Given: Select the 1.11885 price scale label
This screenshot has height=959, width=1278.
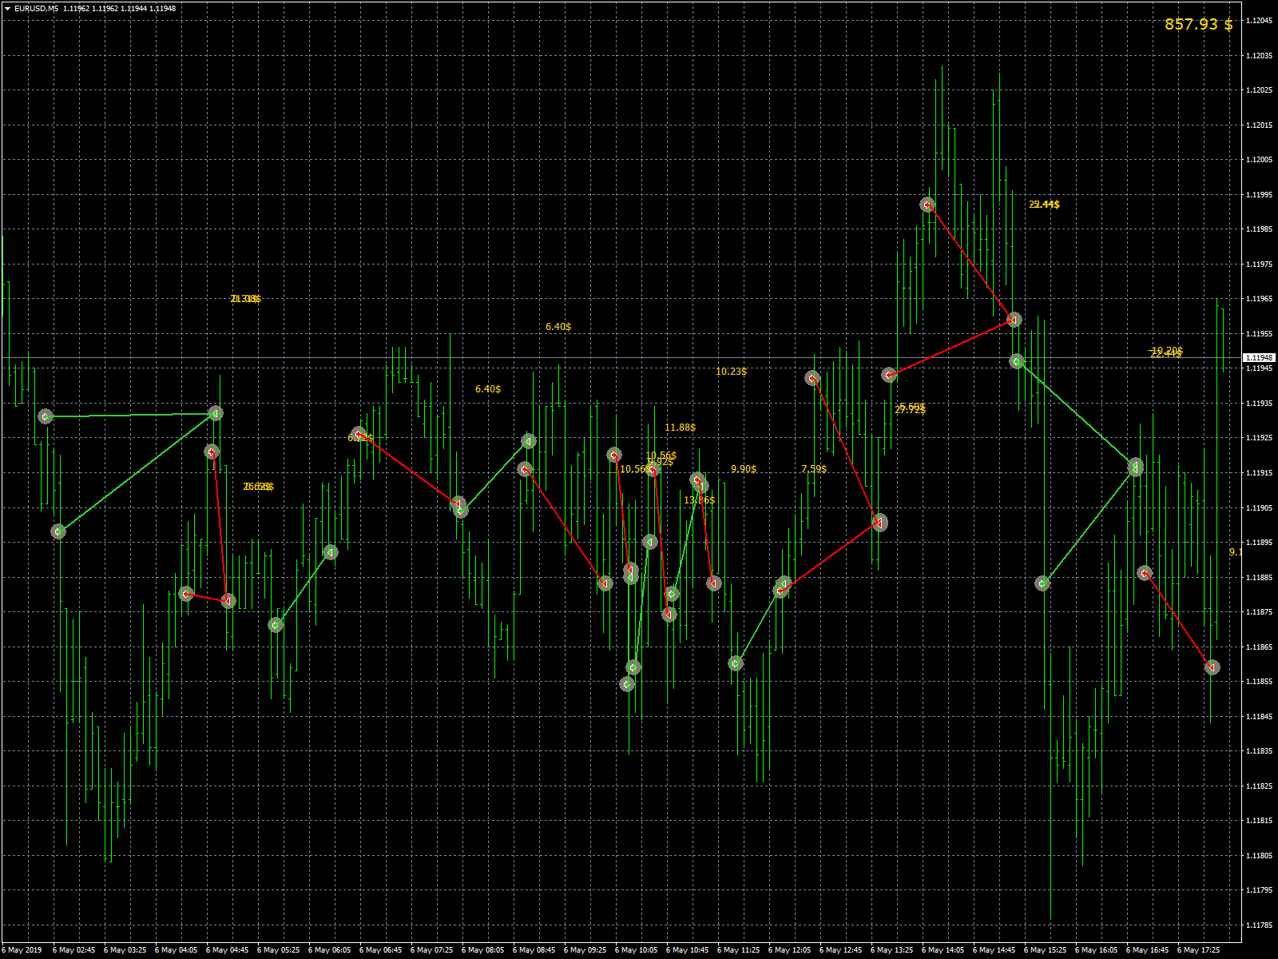Looking at the screenshot, I should 1260,577.
